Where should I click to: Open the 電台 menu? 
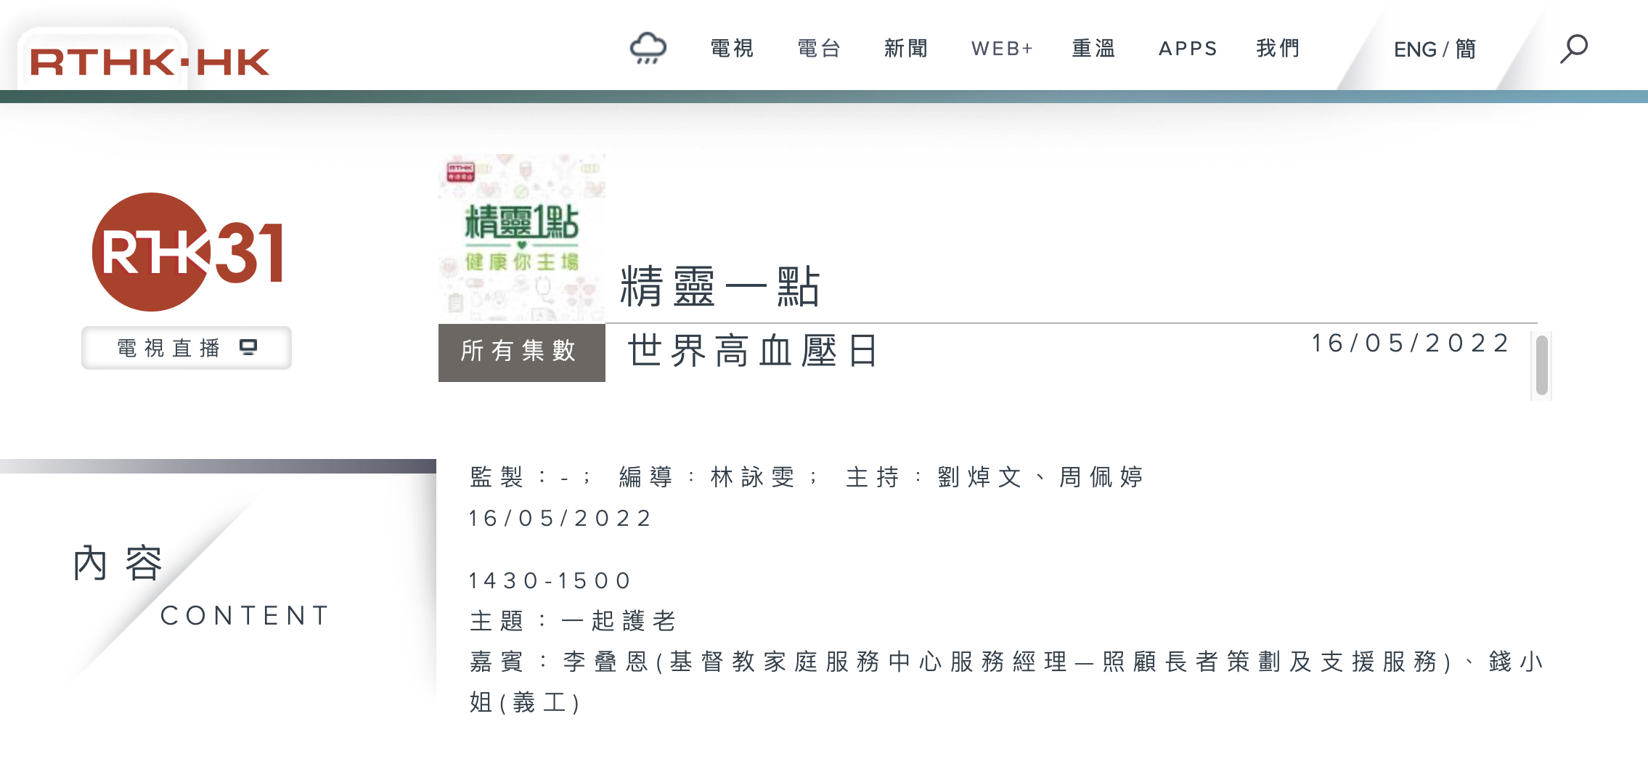coord(819,49)
